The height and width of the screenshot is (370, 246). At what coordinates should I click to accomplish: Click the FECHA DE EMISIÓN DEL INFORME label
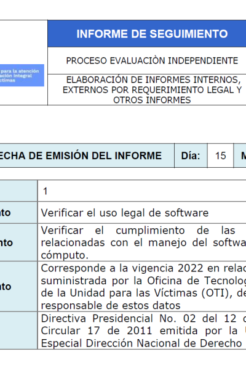click(81, 156)
